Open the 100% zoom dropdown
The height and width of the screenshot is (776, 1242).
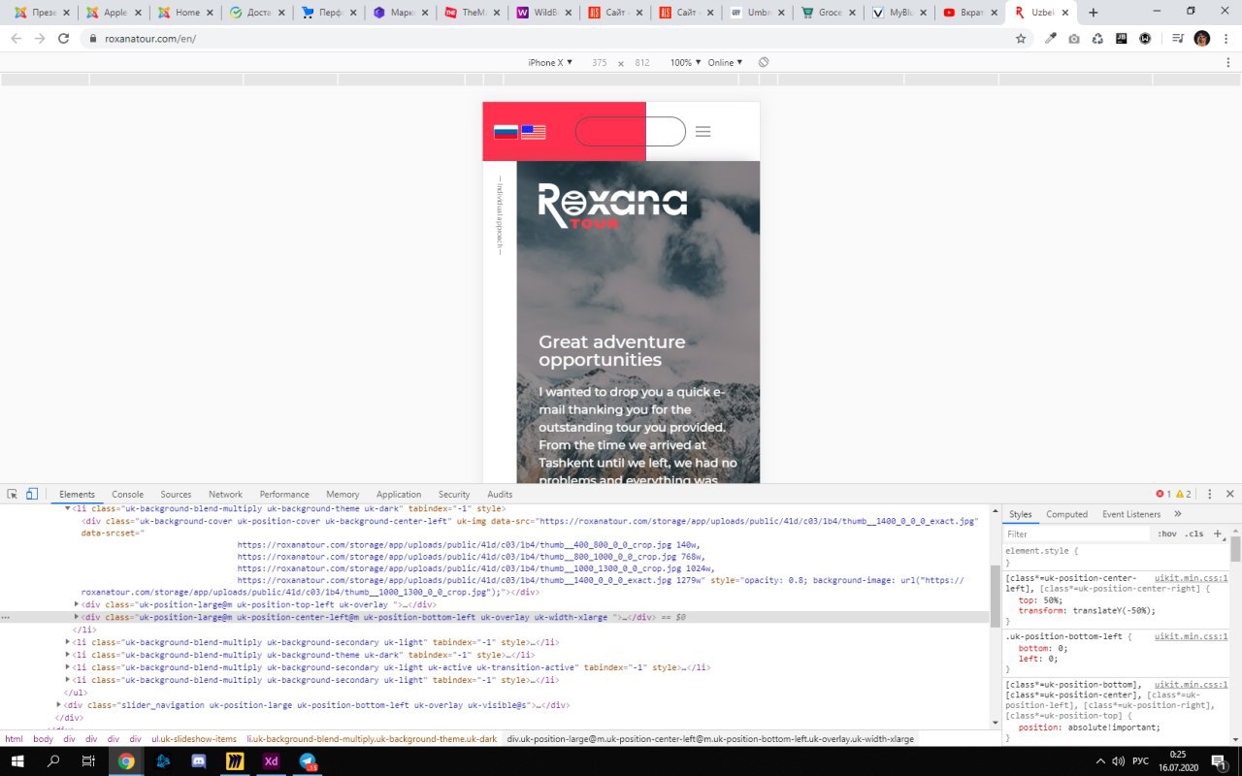tap(684, 62)
